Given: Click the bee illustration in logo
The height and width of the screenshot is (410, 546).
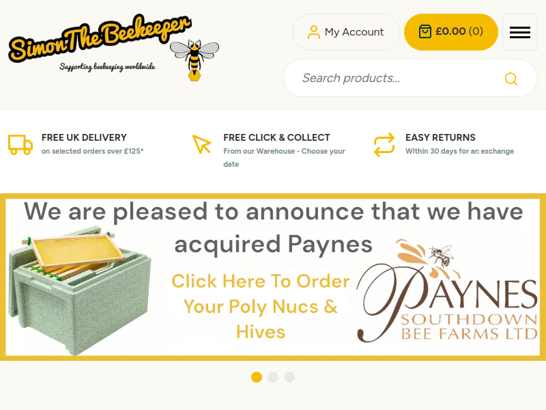Looking at the screenshot, I should coord(195,59).
